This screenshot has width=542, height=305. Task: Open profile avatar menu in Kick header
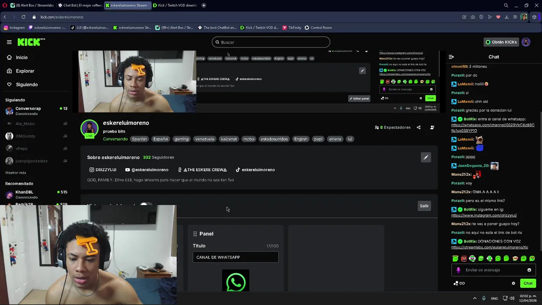526,42
